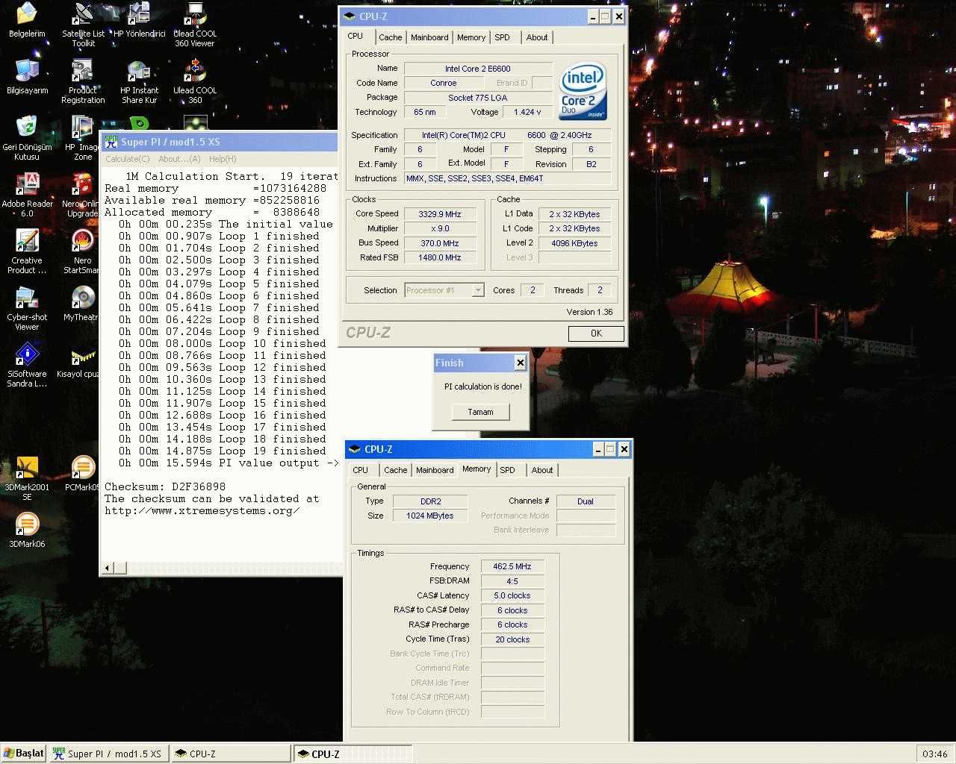Click Level 2 cache value 4096 KBytes
The height and width of the screenshot is (764, 956).
pyautogui.click(x=574, y=243)
